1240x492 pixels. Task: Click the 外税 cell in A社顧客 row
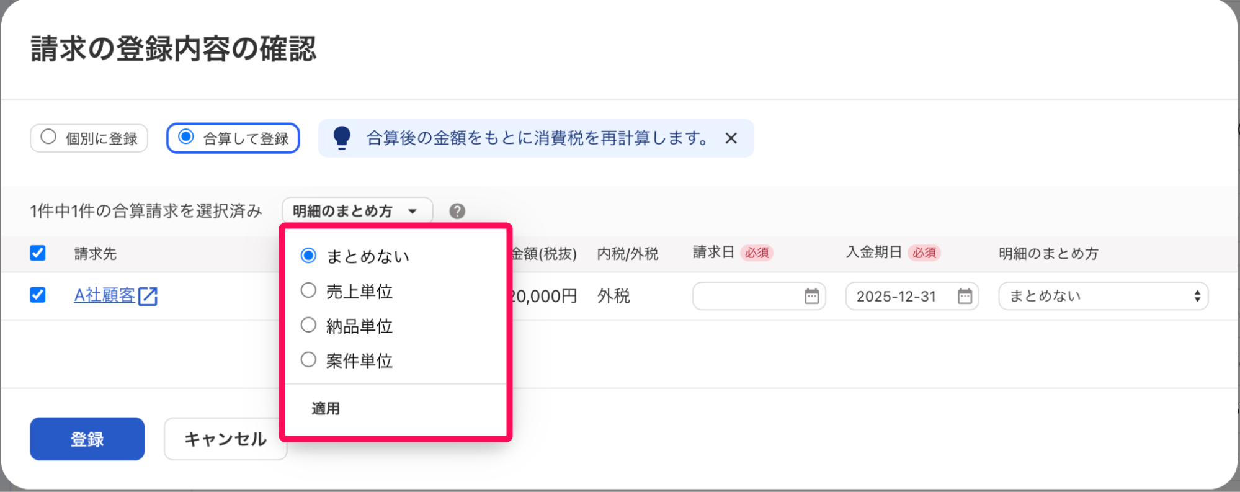pyautogui.click(x=613, y=296)
